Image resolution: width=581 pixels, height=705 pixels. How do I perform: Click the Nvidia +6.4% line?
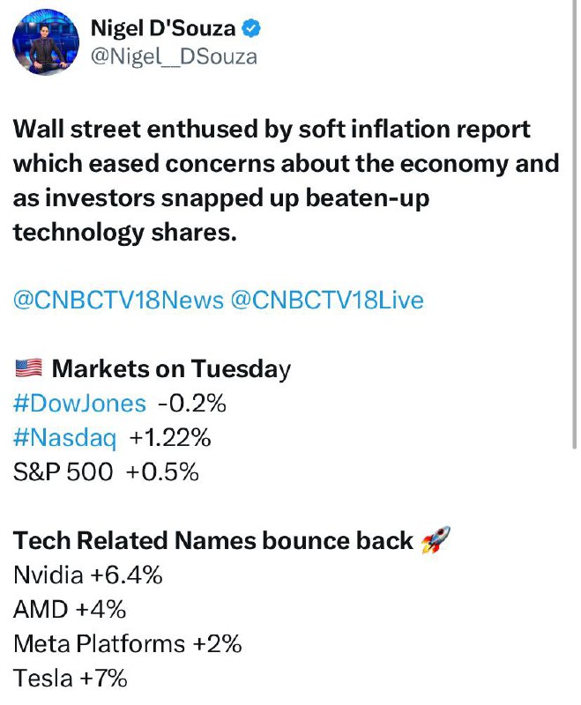tap(87, 575)
